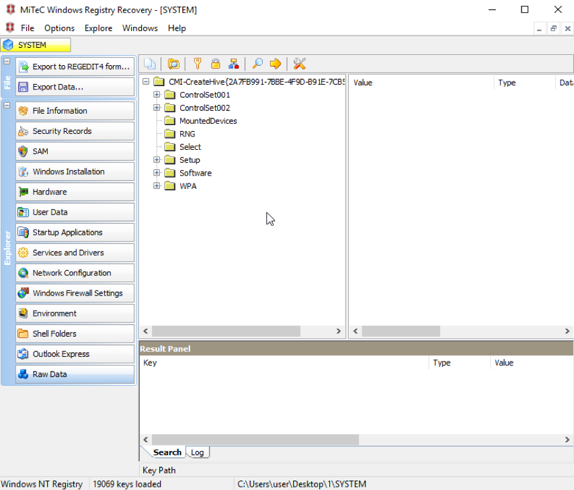Viewport: 574px width, 490px height.
Task: Show Windows Installation details
Action: pos(75,171)
